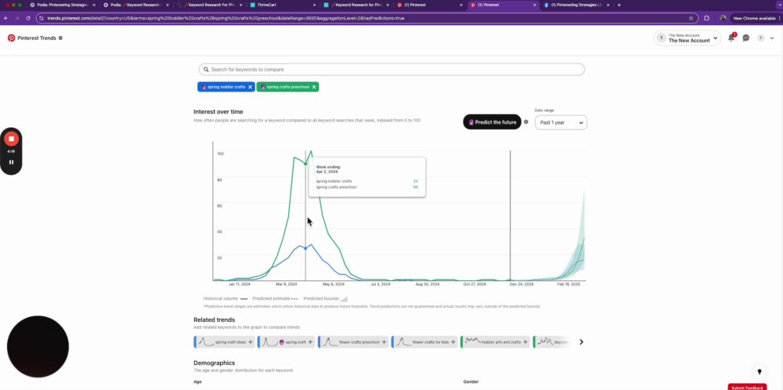Open the Pinterest Trends hamburger menu
Screen dimensions: 783x390
tap(60, 38)
